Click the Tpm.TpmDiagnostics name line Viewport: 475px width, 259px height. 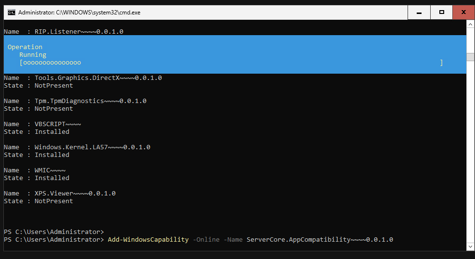pyautogui.click(x=90, y=101)
